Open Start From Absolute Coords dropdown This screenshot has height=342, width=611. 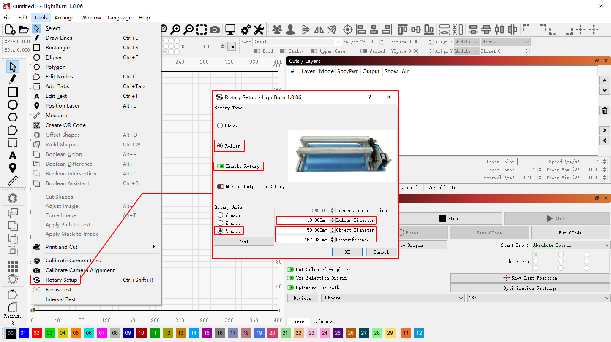point(571,245)
